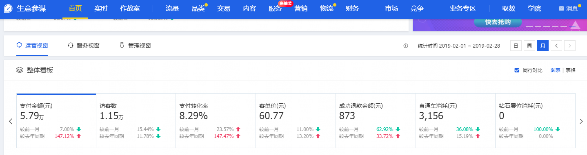Screen dimensions: 587x155
Task: Open the 学院 menu
Action: [x=534, y=9]
